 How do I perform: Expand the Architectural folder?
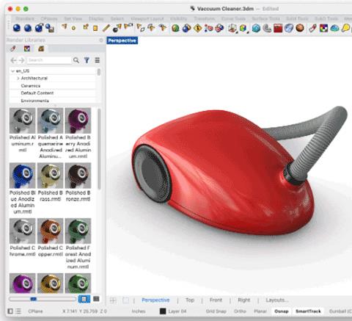(x=18, y=79)
